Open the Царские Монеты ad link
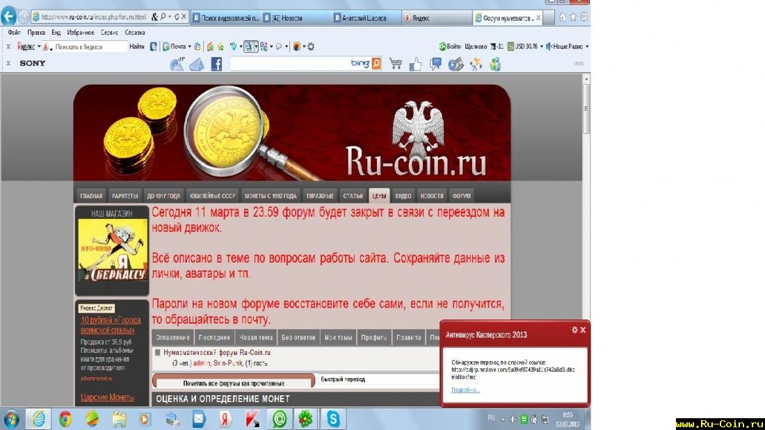The width and height of the screenshot is (765, 430). click(107, 397)
